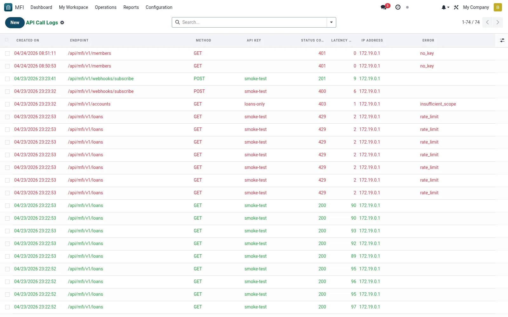Open the Dashboard menu
Screen dimensions: 508x317
point(41,7)
